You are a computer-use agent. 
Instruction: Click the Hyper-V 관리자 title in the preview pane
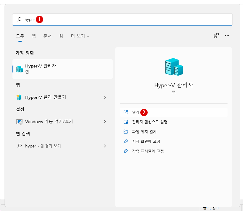(x=173, y=85)
